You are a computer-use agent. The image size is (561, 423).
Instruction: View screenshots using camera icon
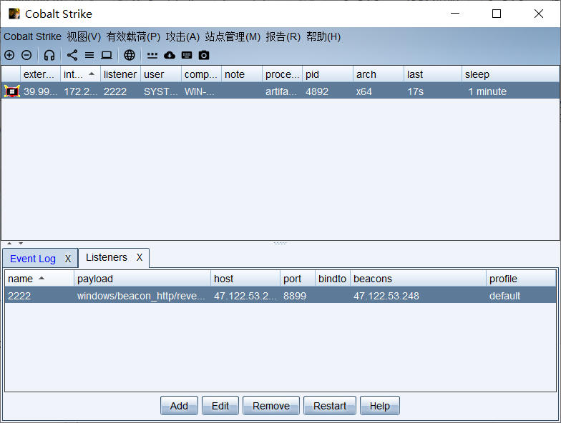point(204,55)
